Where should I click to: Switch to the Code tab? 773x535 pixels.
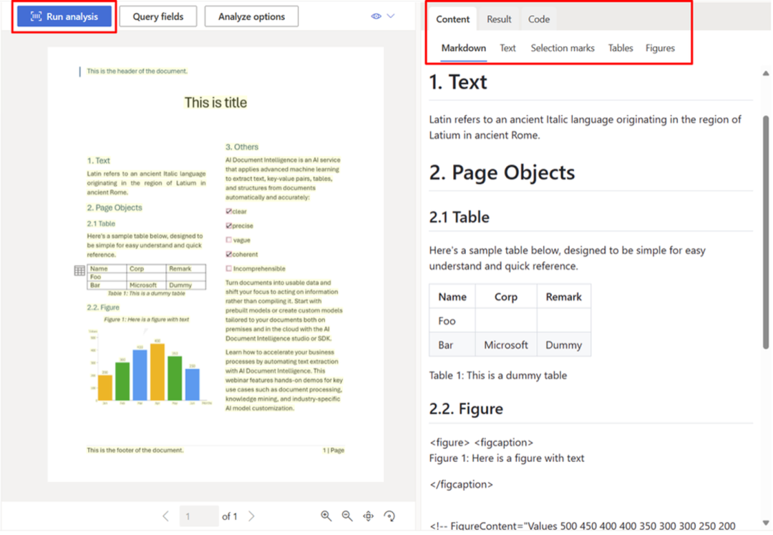pyautogui.click(x=539, y=19)
